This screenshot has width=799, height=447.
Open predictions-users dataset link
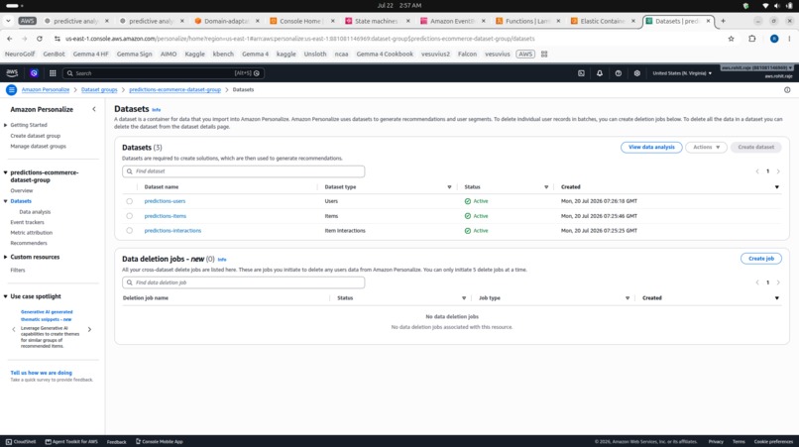click(165, 201)
